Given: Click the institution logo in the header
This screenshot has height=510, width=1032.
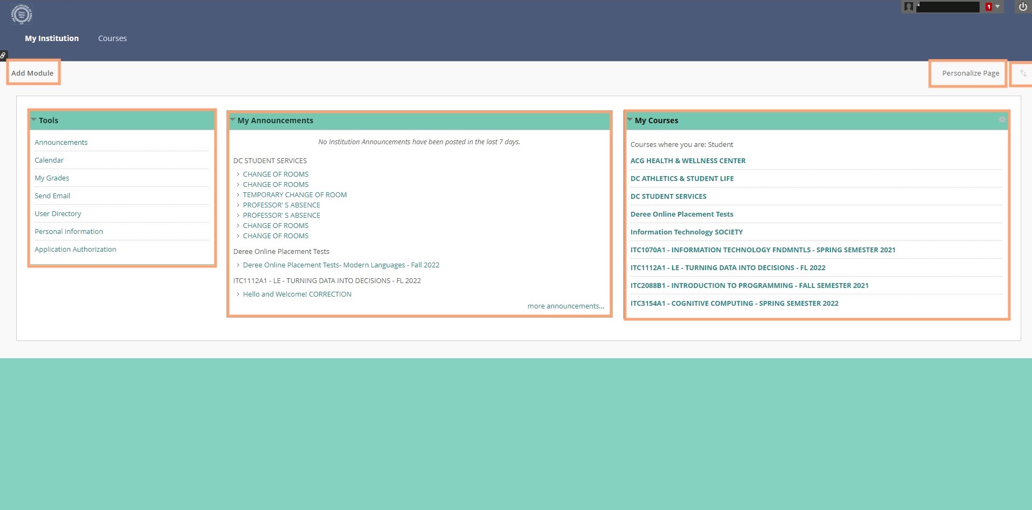Looking at the screenshot, I should 22,14.
